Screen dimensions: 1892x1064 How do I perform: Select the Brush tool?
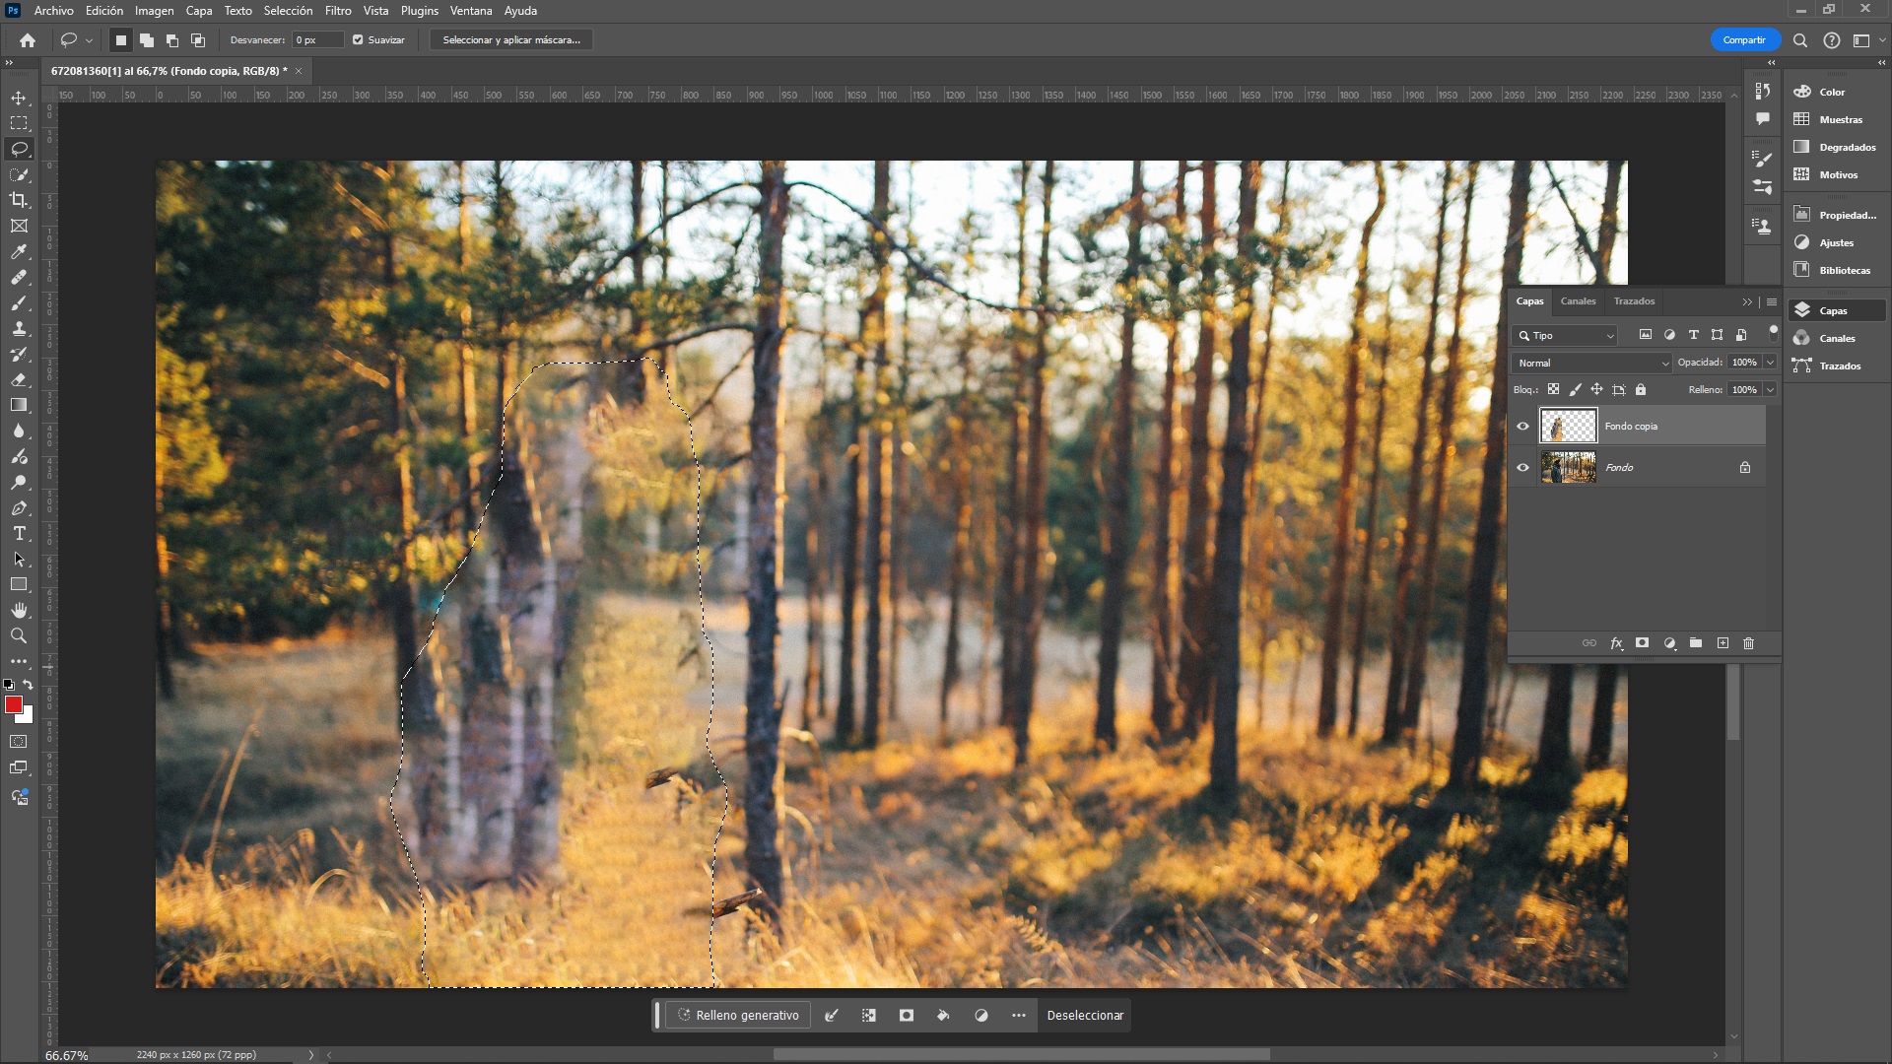[x=19, y=302]
